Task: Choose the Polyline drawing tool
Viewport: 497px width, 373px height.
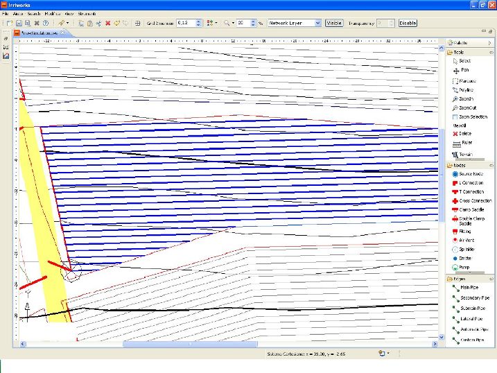Action: pyautogui.click(x=466, y=90)
